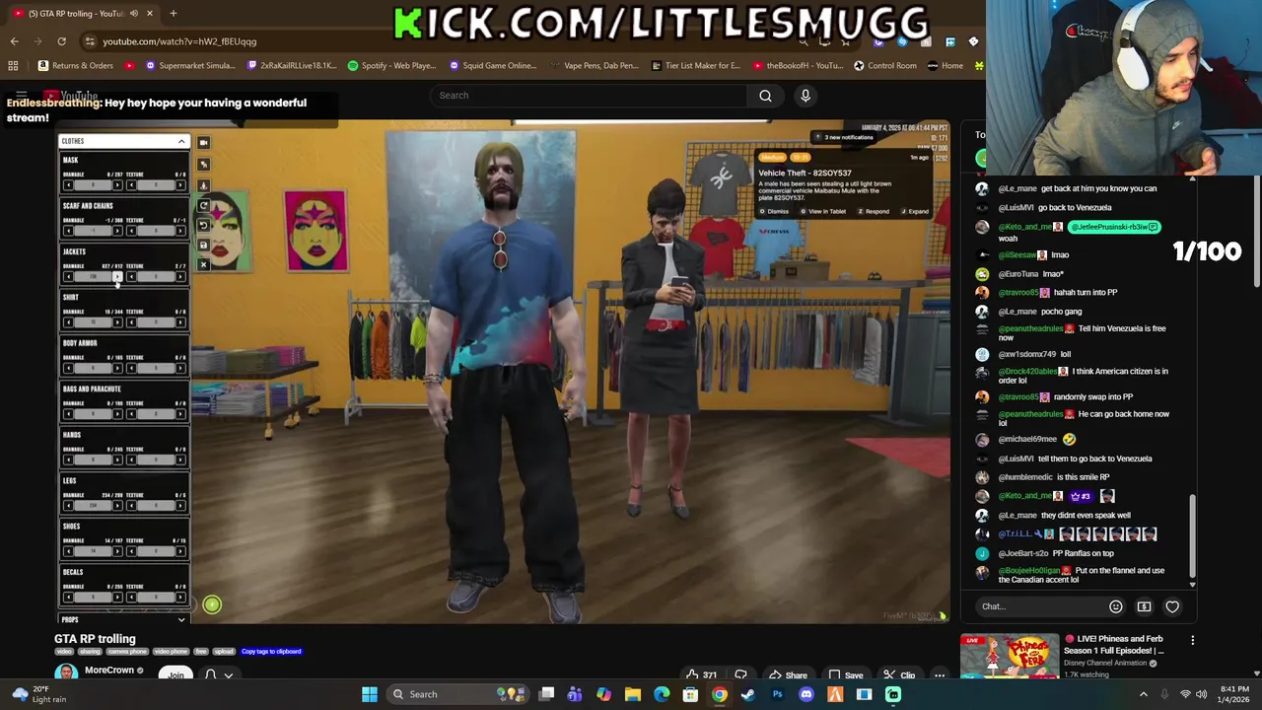Image resolution: width=1262 pixels, height=710 pixels.
Task: Click Body Armor drawable next arrow
Action: pyautogui.click(x=117, y=369)
